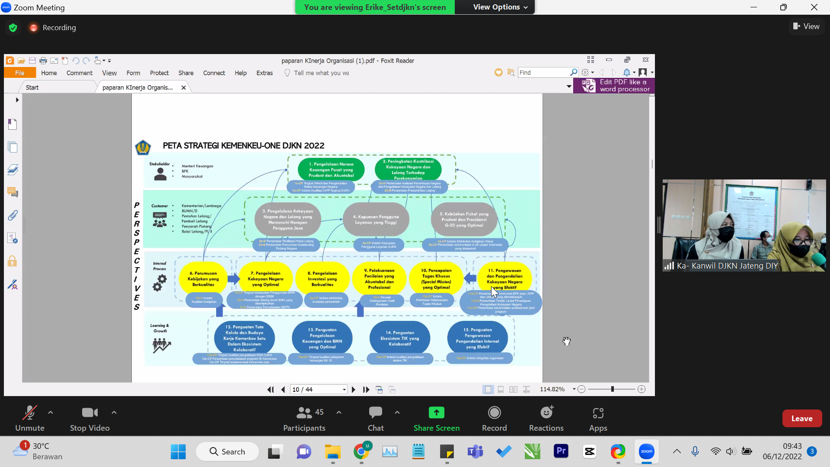
Task: Open Google Chrome from the taskbar
Action: click(361, 452)
